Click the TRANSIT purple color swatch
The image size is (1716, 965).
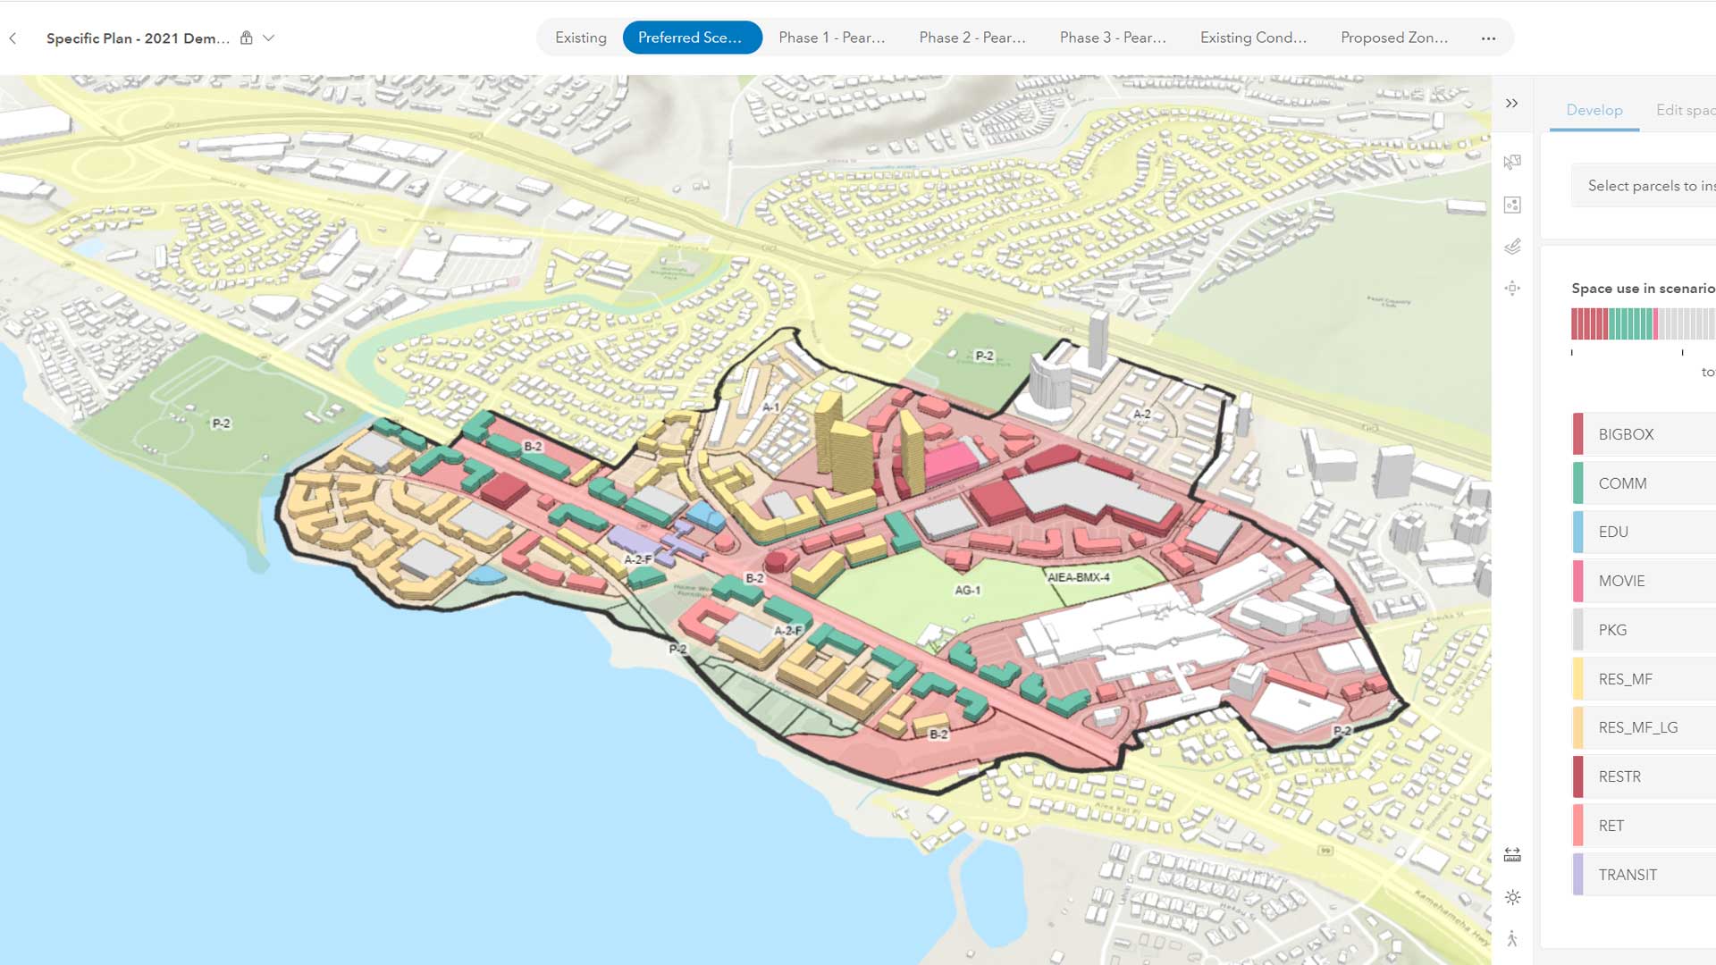(1578, 875)
